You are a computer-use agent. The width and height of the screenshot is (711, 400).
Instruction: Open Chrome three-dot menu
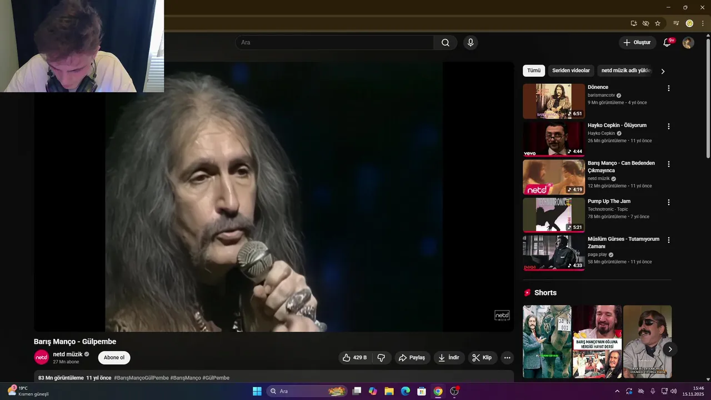coord(703,23)
